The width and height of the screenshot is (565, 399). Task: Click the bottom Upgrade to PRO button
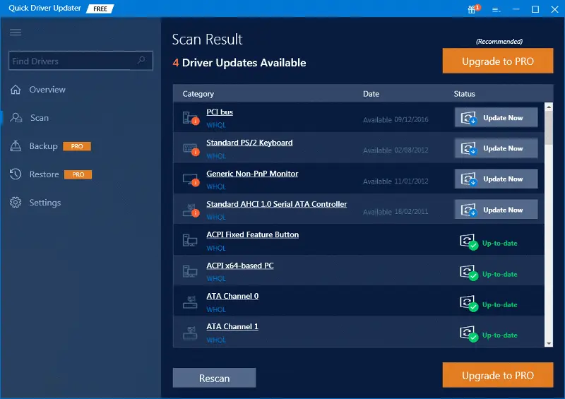tap(498, 375)
